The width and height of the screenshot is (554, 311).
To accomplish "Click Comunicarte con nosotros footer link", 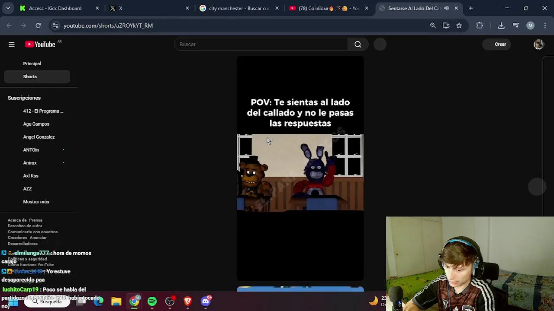I will pos(32,232).
